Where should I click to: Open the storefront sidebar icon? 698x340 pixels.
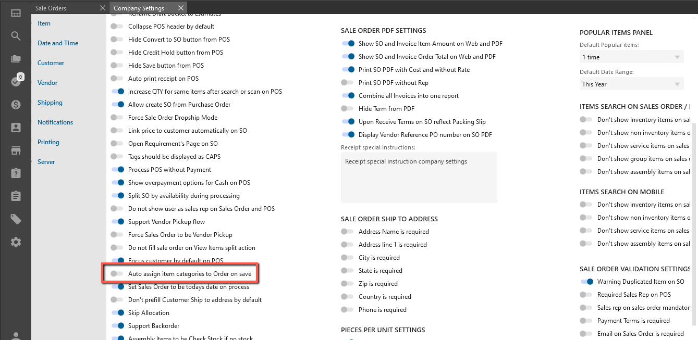pyautogui.click(x=16, y=150)
